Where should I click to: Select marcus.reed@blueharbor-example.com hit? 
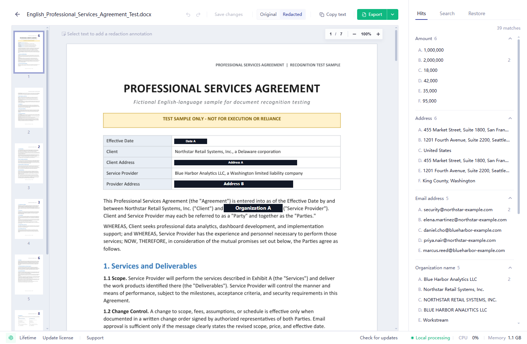(464, 251)
